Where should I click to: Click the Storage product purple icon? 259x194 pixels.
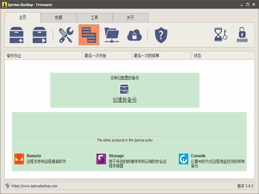[x=101, y=159]
